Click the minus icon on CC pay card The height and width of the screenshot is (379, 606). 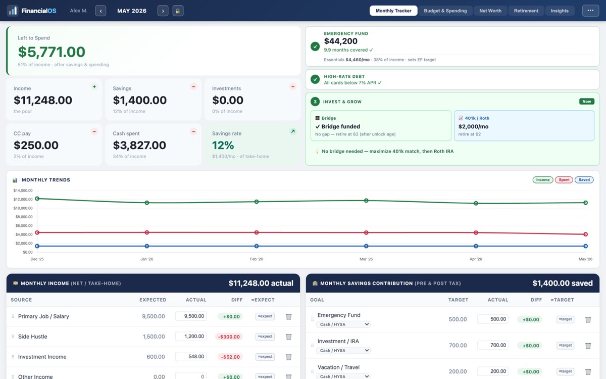94,132
